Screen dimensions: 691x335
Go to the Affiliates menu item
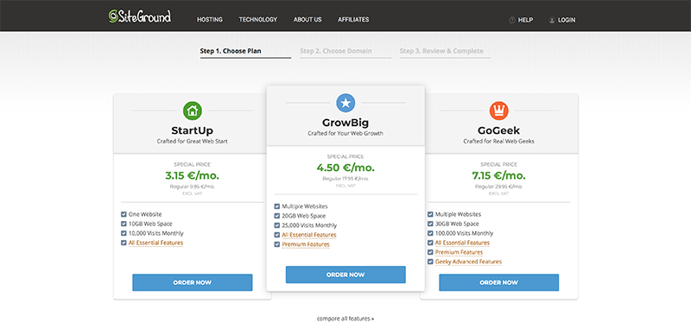353,20
